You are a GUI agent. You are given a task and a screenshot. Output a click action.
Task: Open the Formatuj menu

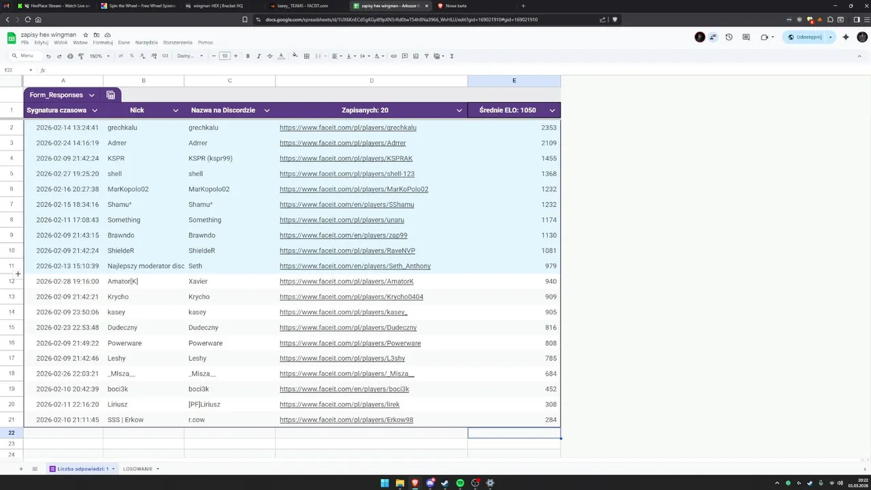point(103,43)
